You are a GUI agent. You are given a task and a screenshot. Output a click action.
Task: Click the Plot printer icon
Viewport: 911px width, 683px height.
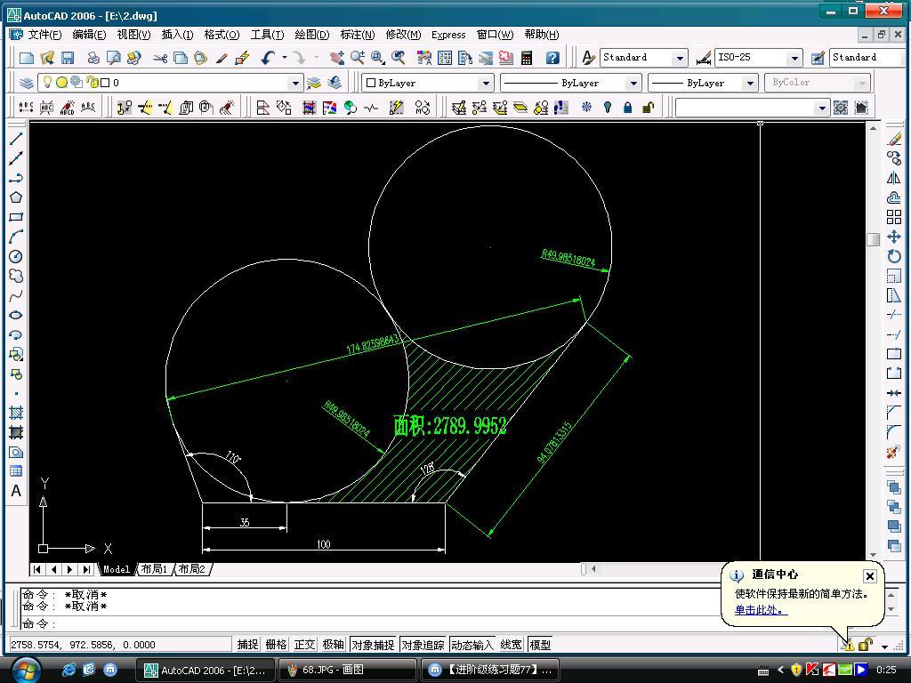tap(93, 58)
